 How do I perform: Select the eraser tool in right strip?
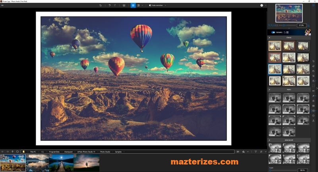coord(313,66)
